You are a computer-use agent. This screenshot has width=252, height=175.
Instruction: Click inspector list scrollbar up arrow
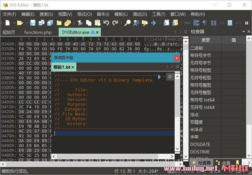point(249,38)
